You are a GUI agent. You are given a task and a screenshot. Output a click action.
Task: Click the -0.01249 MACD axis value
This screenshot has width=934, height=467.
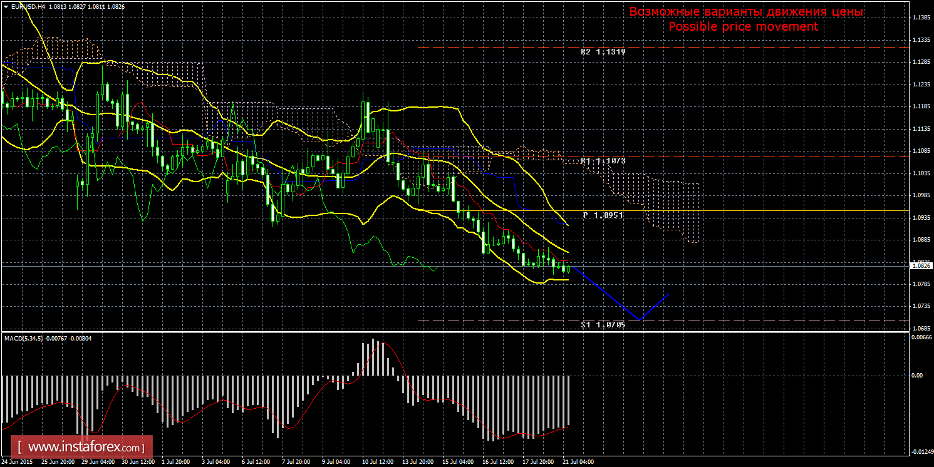(x=921, y=451)
